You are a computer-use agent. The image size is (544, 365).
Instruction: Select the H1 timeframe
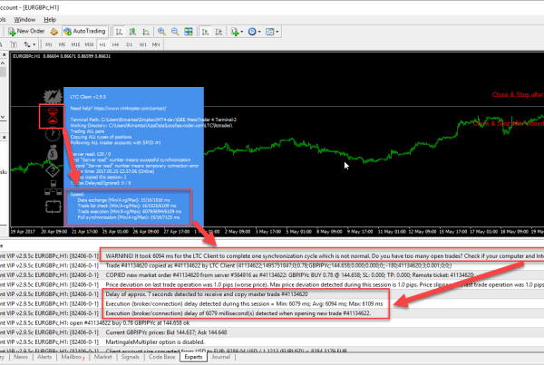point(102,44)
